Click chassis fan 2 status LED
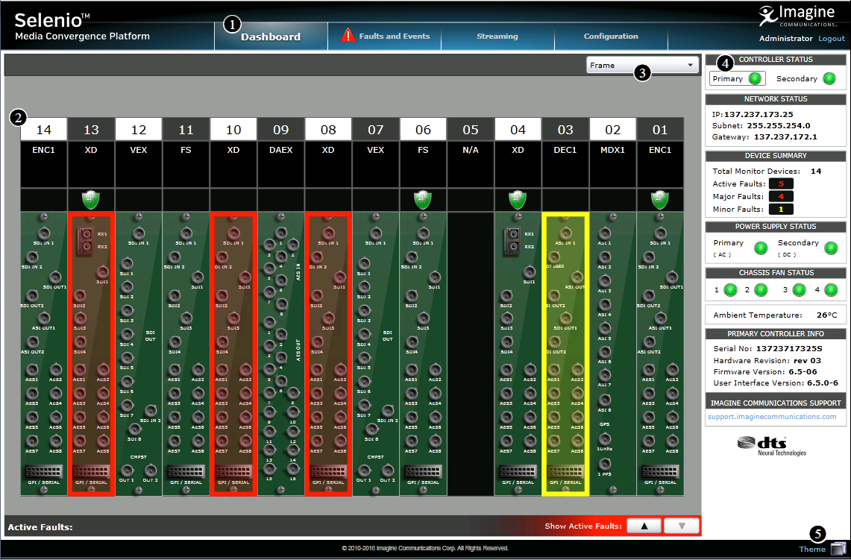The width and height of the screenshot is (851, 560). click(761, 290)
